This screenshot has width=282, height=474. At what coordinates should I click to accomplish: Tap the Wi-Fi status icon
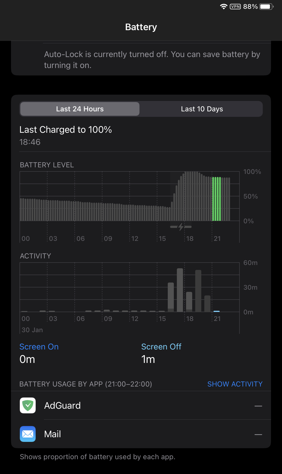point(224,7)
